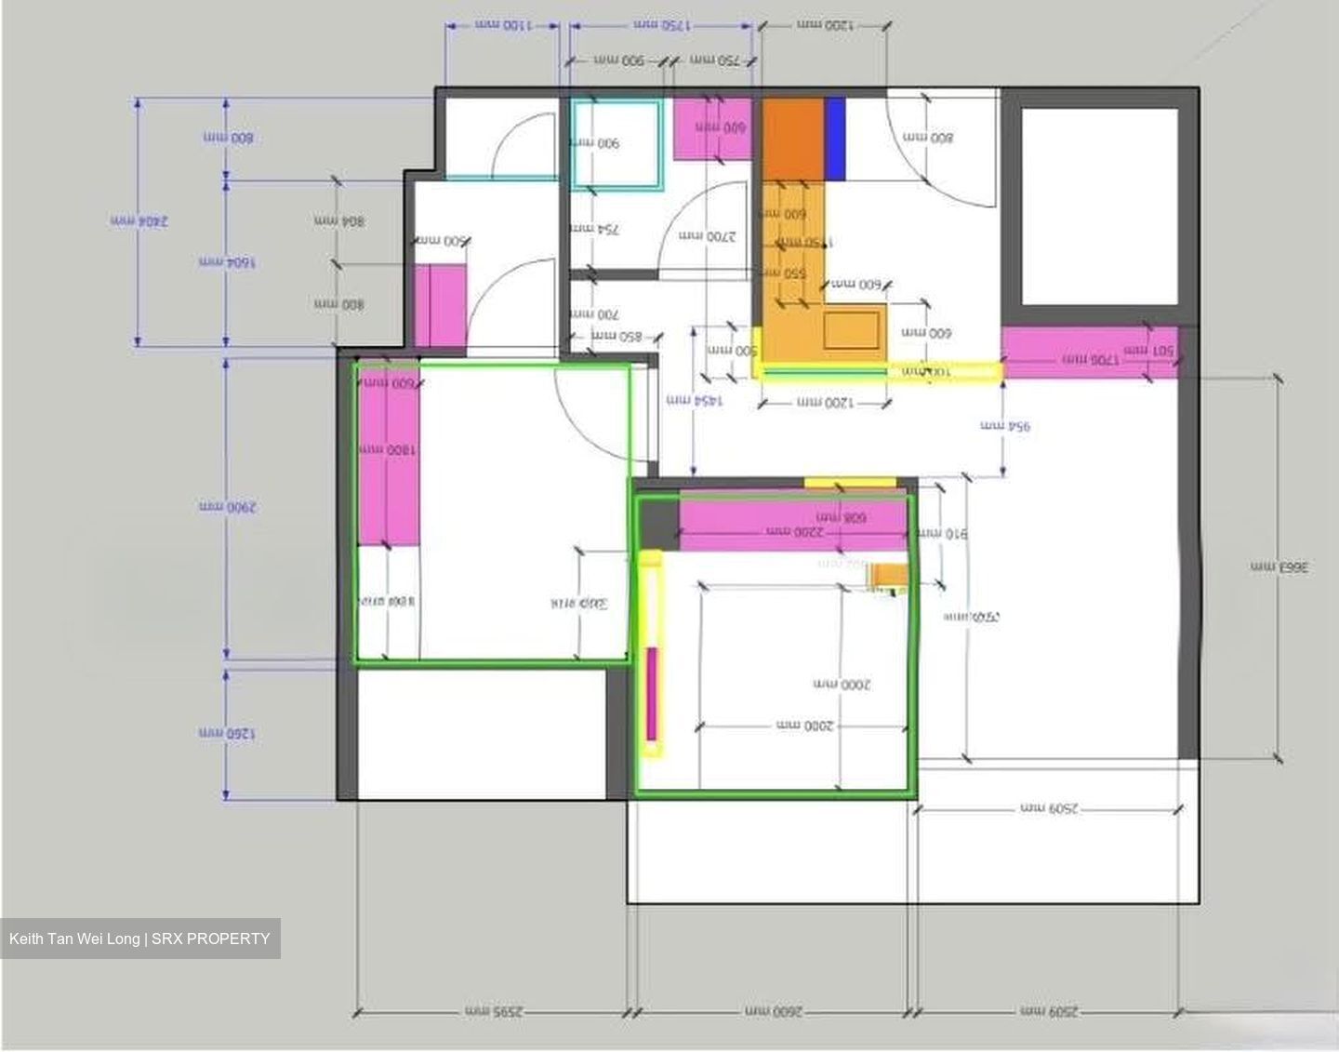
Task: Select the '608 mm' dimension label
Action: (842, 517)
